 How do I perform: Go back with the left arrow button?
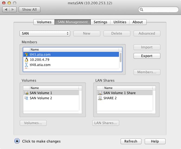tap(6, 9)
